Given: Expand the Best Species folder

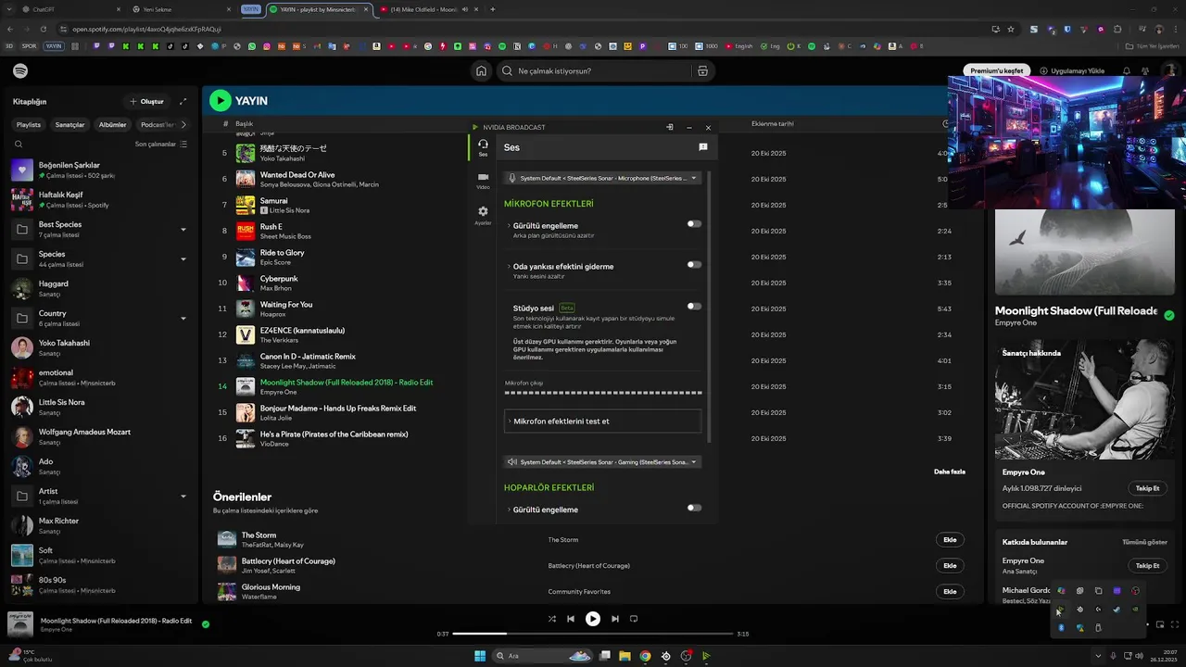Looking at the screenshot, I should [x=183, y=229].
